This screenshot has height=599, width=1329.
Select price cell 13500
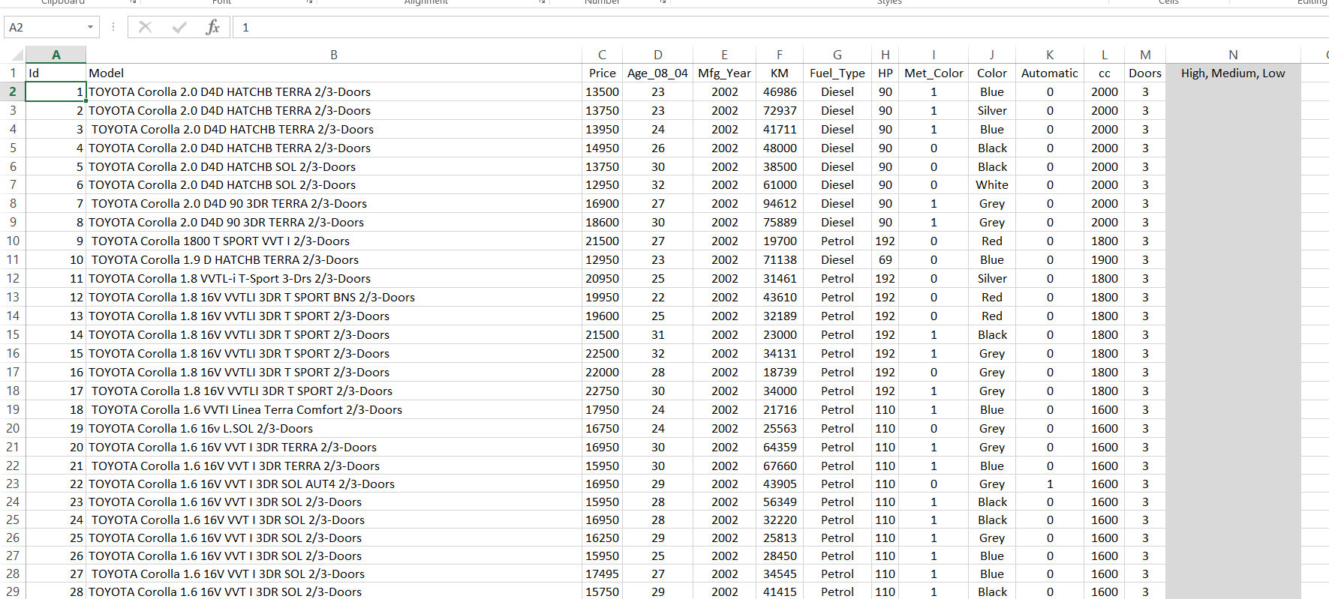coord(602,91)
